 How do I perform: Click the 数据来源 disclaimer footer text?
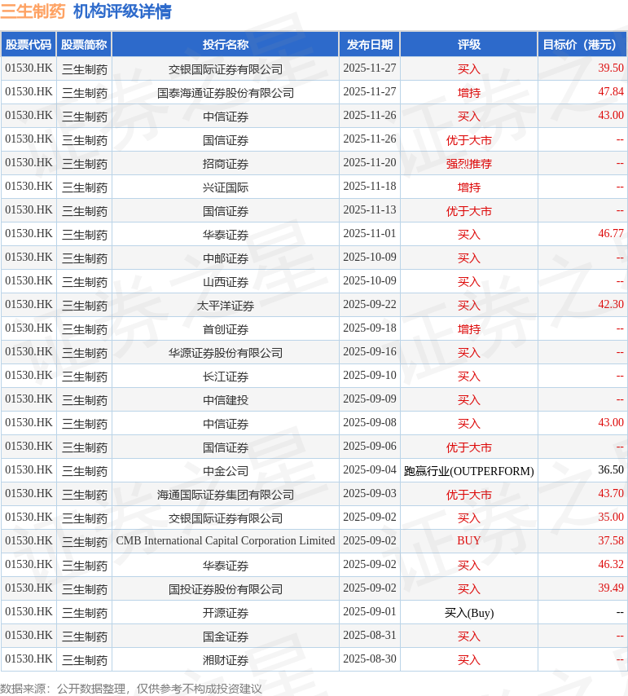tap(131, 689)
